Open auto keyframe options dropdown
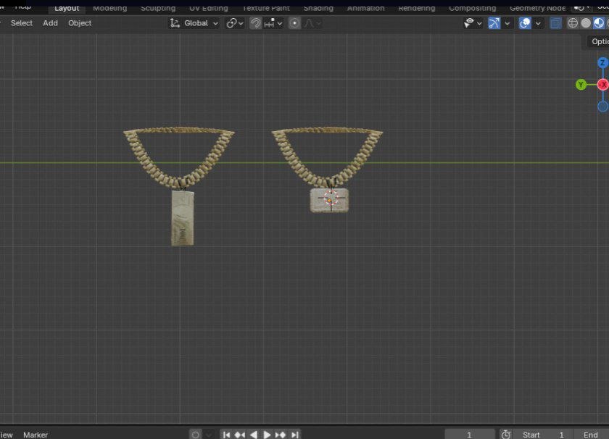The width and height of the screenshot is (609, 439). pos(209,435)
